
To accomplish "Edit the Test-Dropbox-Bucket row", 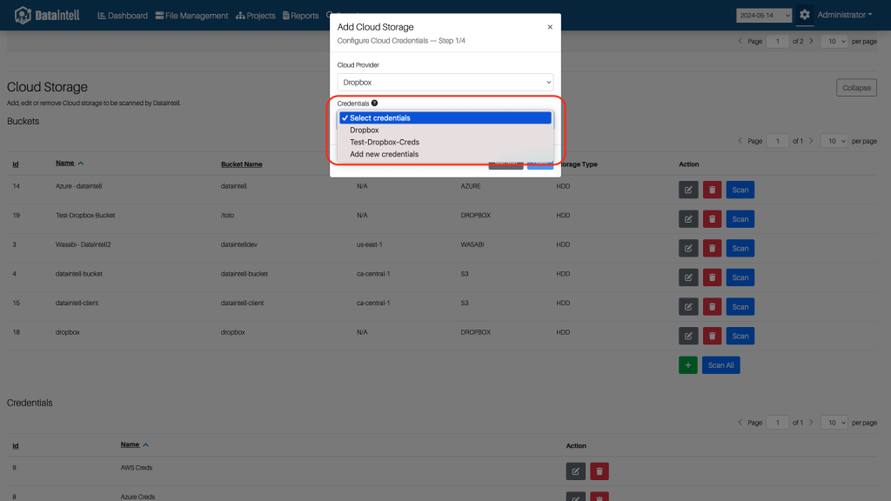I will (688, 218).
